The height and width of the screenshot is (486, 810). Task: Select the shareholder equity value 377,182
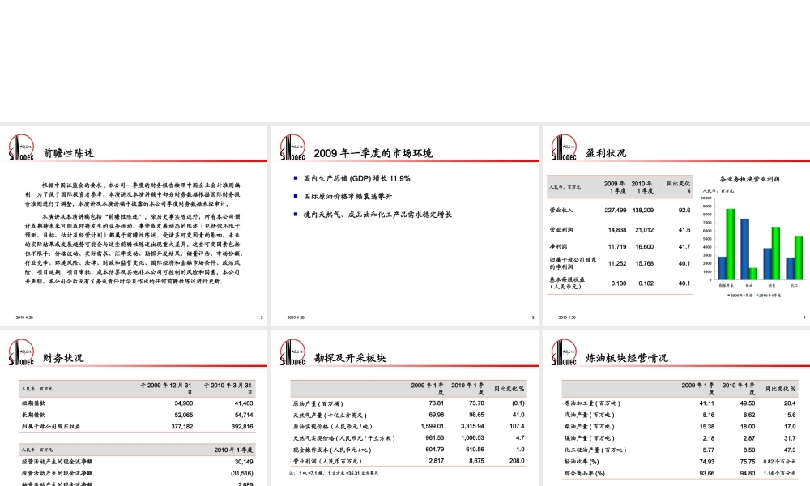[x=181, y=427]
